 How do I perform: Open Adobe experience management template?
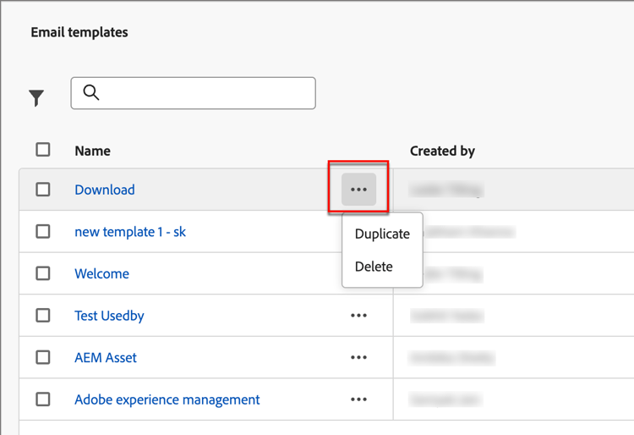pos(167,399)
